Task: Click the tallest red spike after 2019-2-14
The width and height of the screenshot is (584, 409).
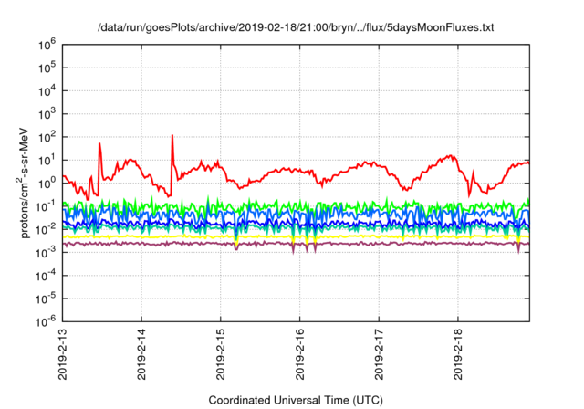Action: [x=172, y=136]
